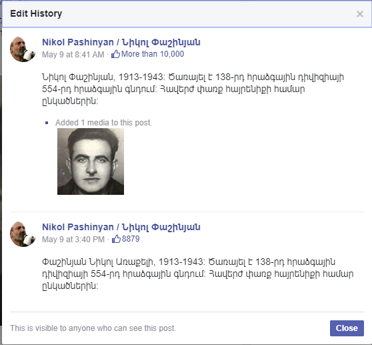Click the thumbs-up icon beside More than 10,000
Viewport: 372px width, 345px height.
point(116,54)
